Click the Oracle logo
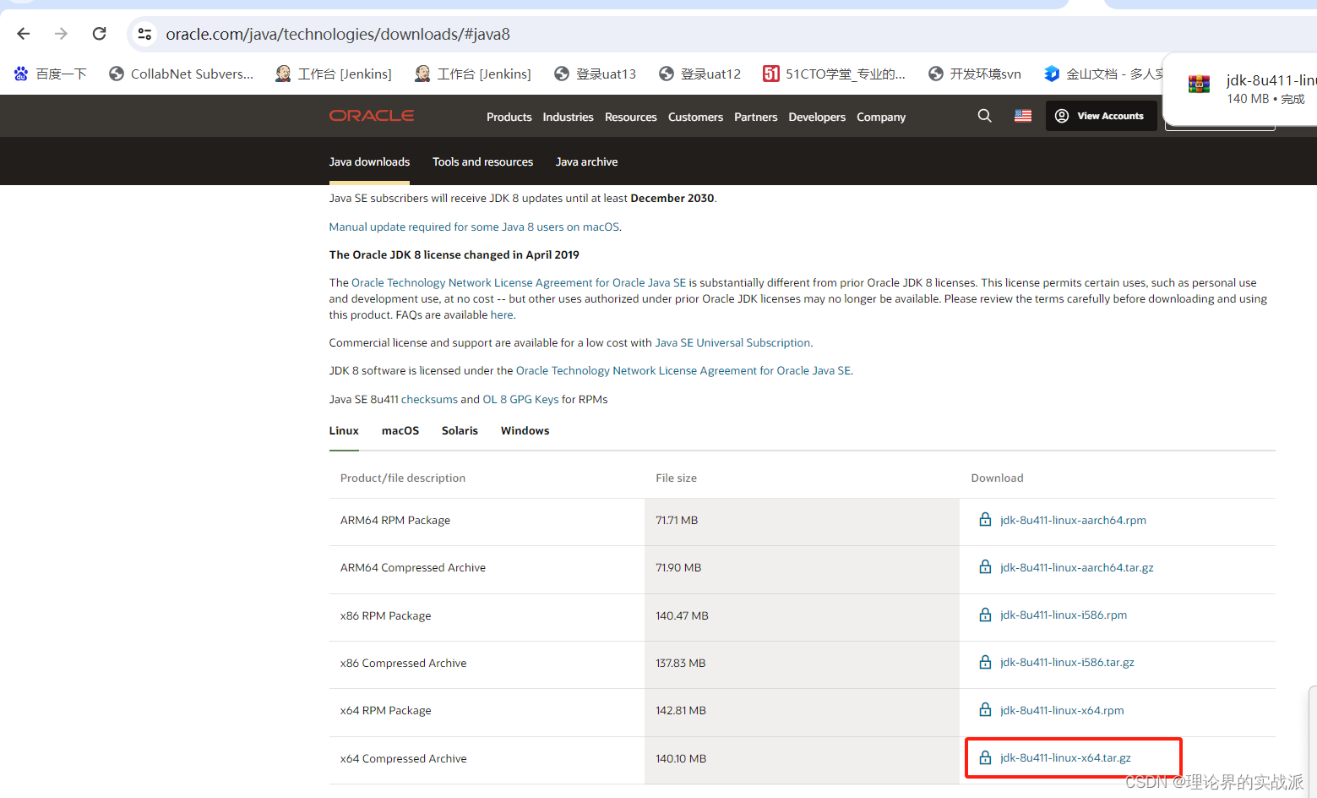 click(372, 116)
